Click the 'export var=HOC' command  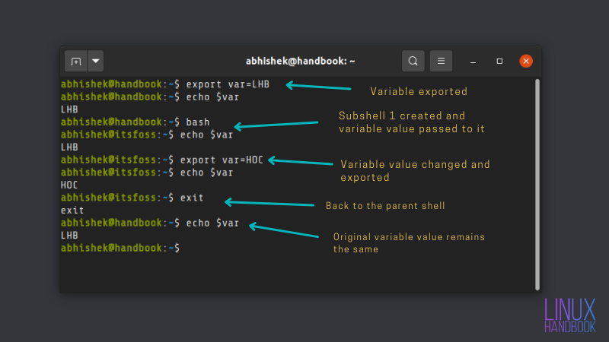(222, 160)
